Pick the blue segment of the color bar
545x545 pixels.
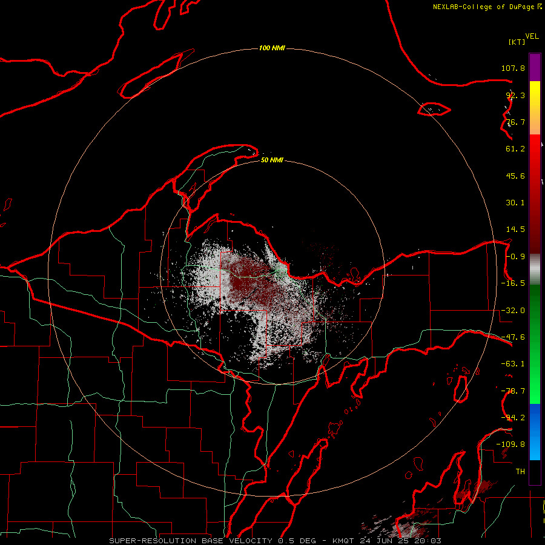click(535, 432)
